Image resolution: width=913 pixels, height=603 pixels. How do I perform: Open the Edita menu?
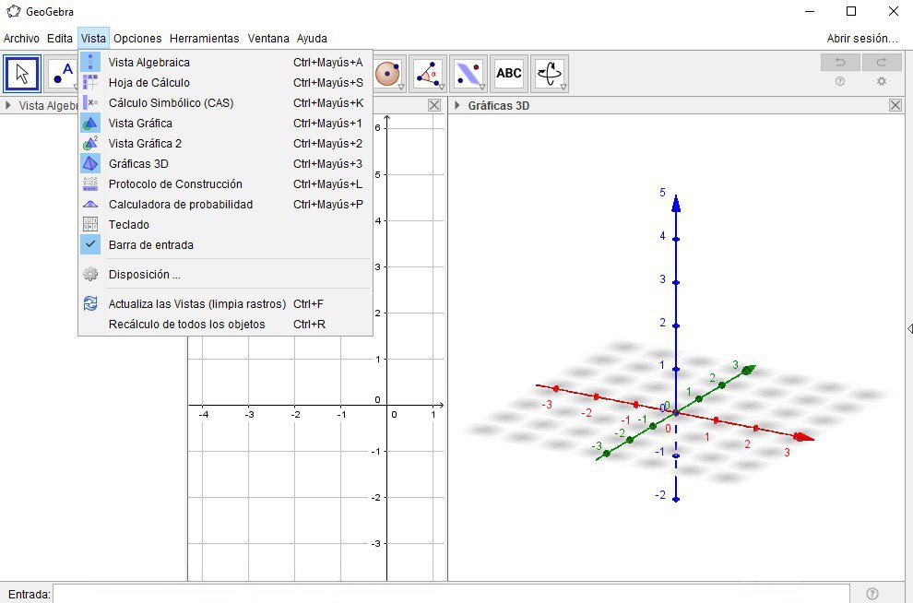point(60,39)
